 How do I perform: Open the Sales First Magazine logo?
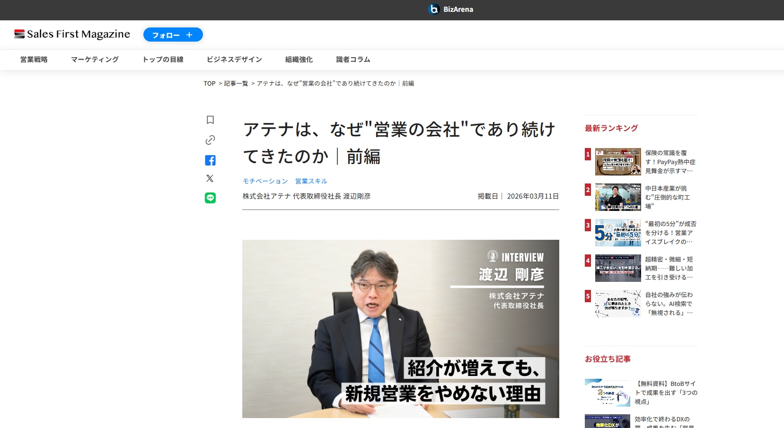click(x=72, y=34)
